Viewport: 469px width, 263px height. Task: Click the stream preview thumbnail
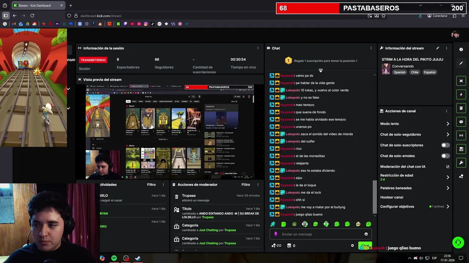click(170, 131)
